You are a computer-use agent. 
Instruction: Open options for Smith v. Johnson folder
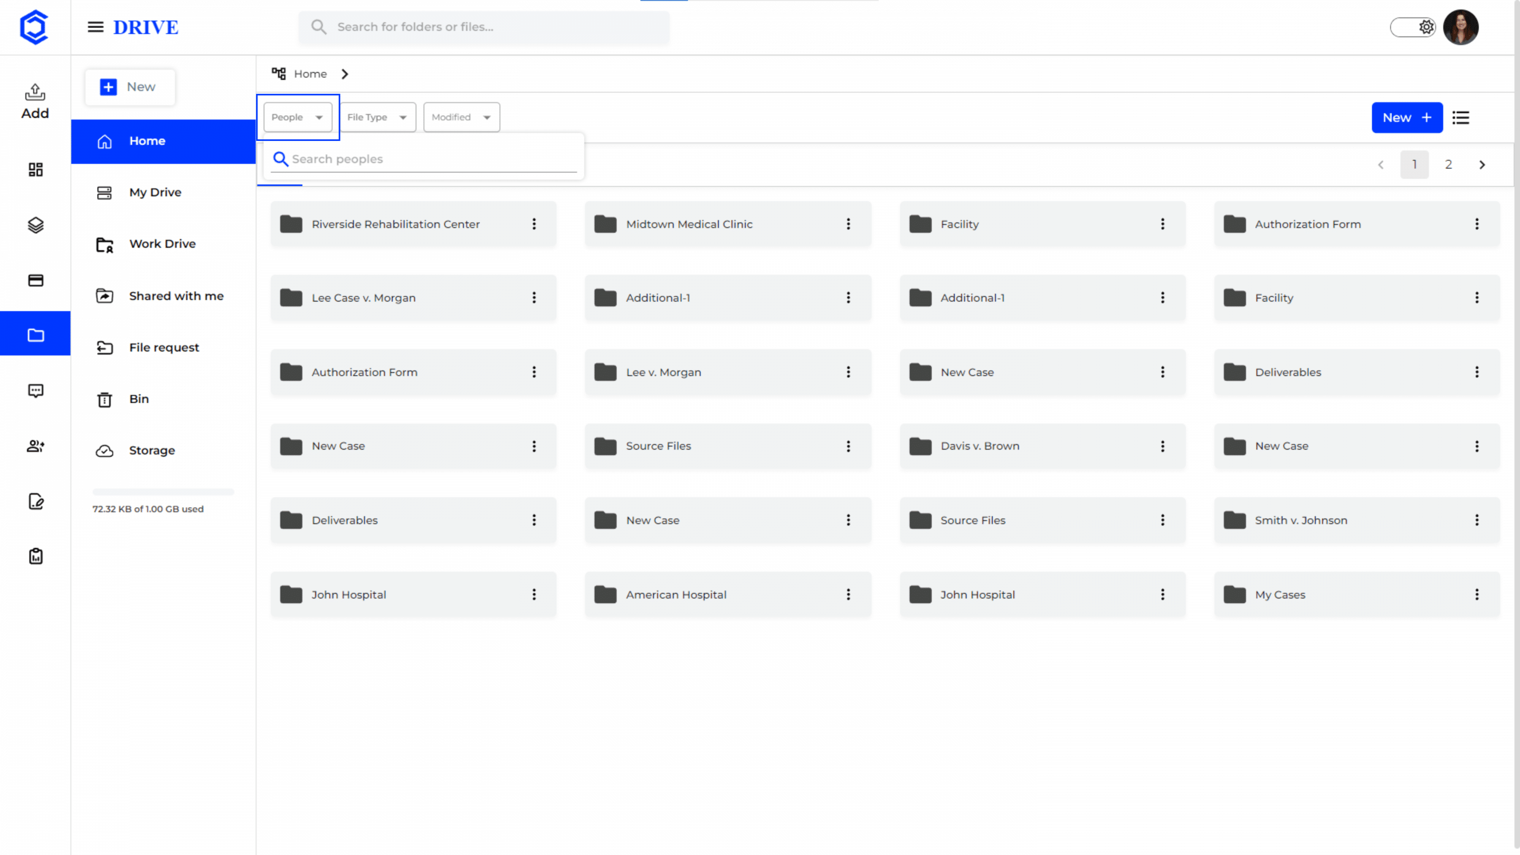coord(1478,520)
